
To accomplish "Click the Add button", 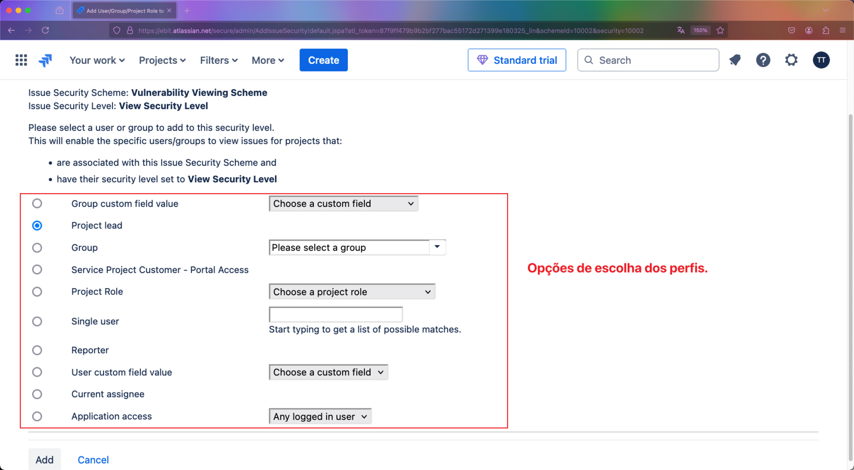I will pyautogui.click(x=45, y=459).
